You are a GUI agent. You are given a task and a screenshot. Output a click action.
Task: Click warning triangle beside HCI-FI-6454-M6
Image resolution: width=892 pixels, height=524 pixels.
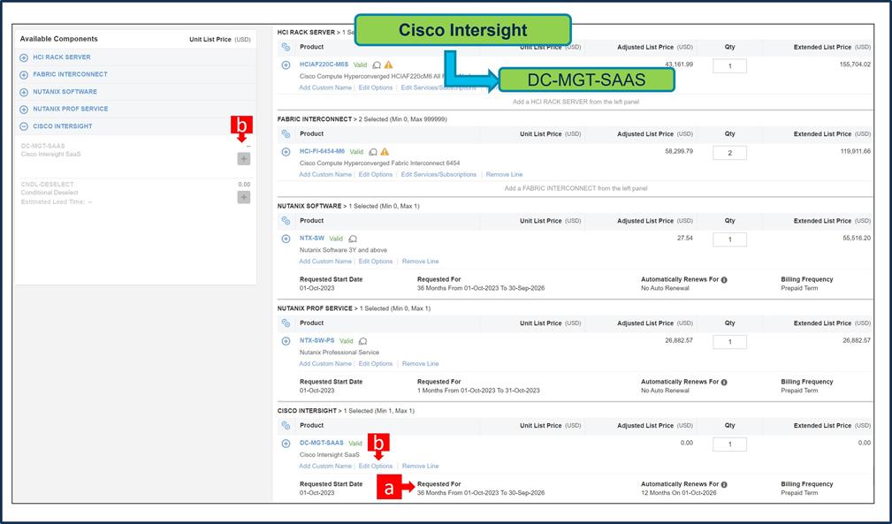click(x=385, y=152)
